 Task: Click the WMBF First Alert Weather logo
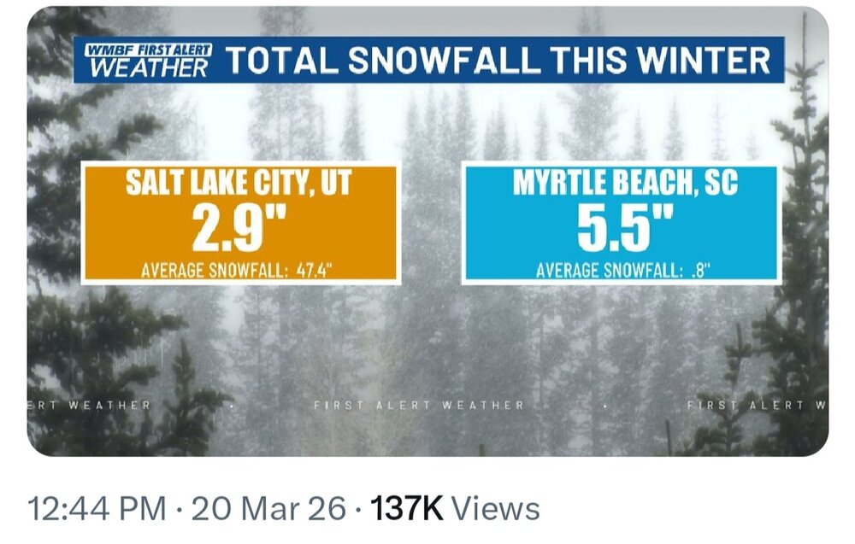coord(147,61)
